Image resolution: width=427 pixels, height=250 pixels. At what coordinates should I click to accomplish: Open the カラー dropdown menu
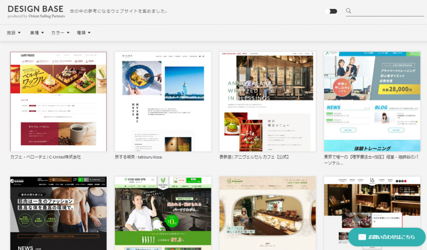(x=60, y=33)
